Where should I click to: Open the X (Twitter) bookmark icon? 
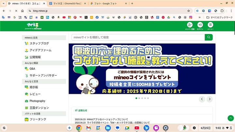coord(86,17)
